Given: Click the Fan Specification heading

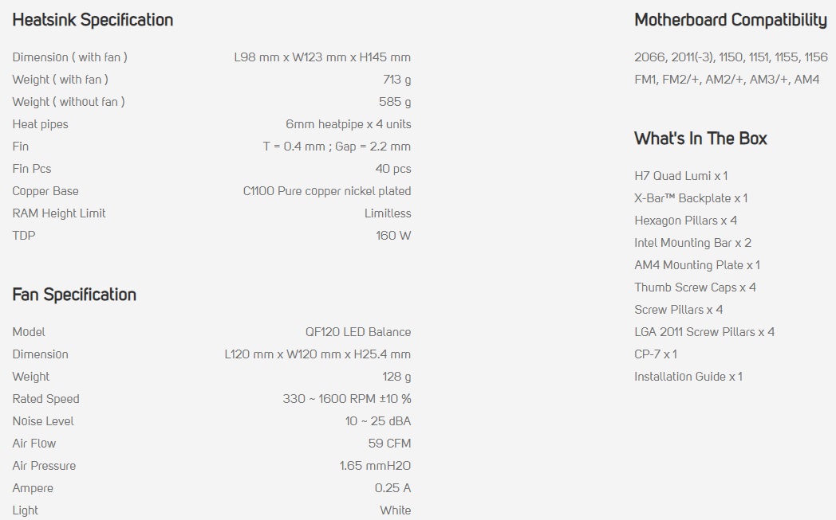Looking at the screenshot, I should 74,295.
